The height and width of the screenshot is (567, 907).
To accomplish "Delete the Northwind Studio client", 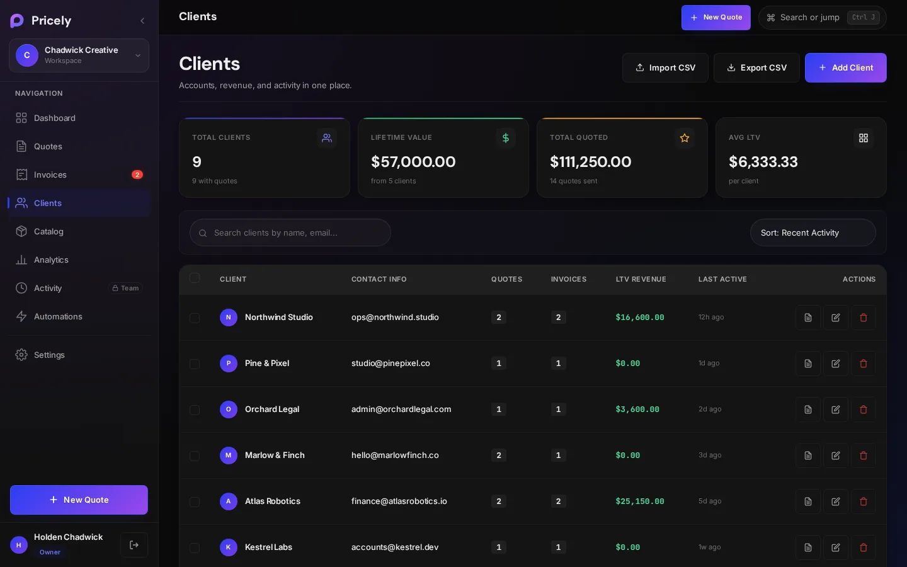I will [x=863, y=318].
